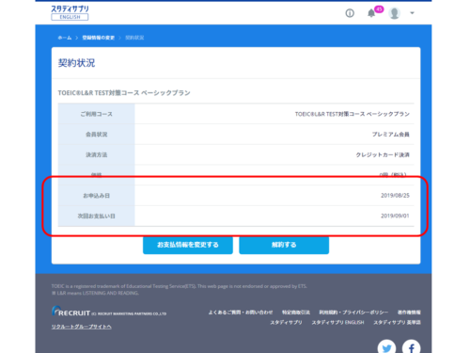Select the プレミアム会員 value
The image size is (470, 353).
click(x=391, y=135)
